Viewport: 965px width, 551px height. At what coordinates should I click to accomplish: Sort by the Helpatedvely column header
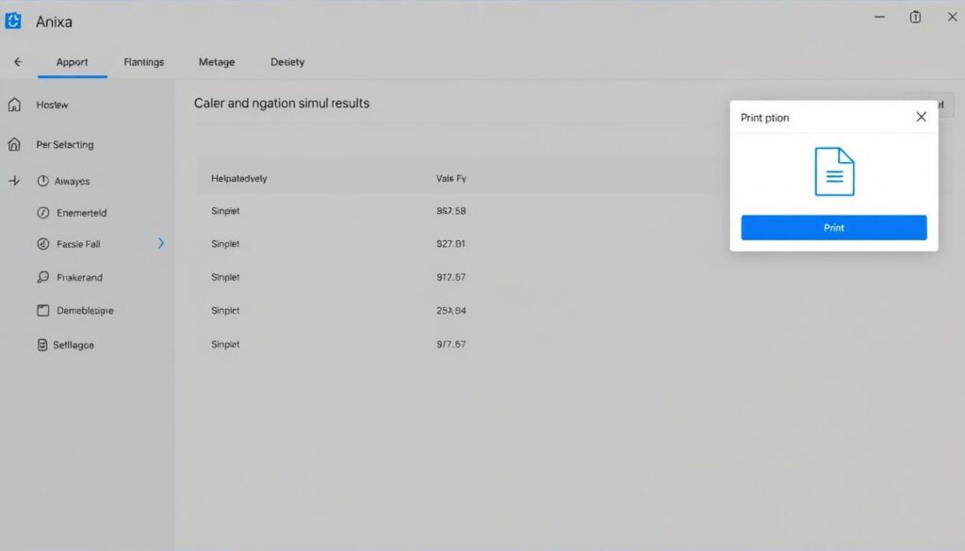tap(239, 178)
